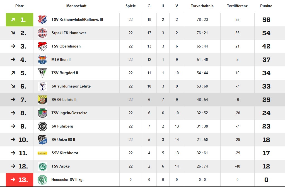Click the TSV Arpke green crest
285x187 pixels.
pos(42,166)
